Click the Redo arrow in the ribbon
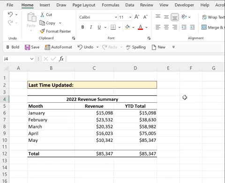The height and width of the screenshot is (183, 225). tap(10, 23)
